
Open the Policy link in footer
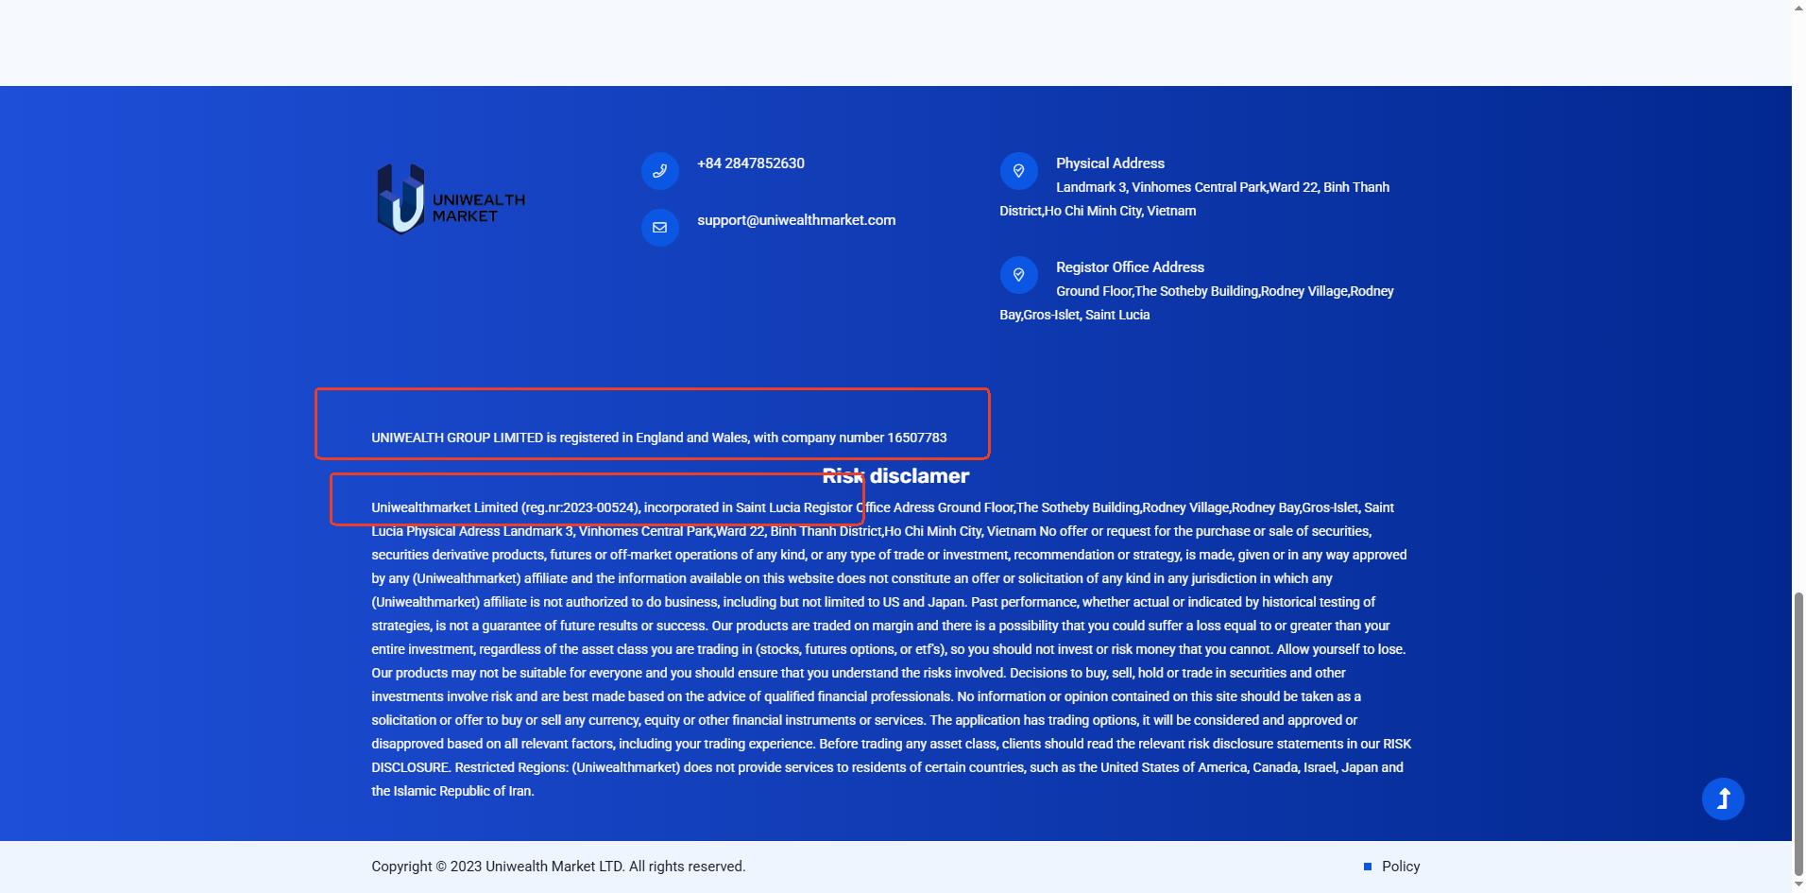(1401, 867)
